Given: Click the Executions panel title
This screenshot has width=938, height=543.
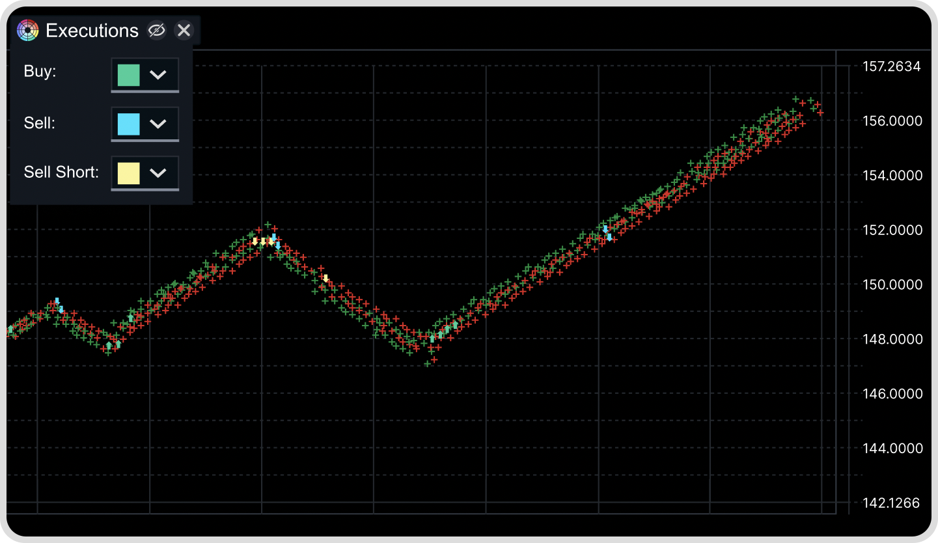Looking at the screenshot, I should tap(92, 31).
